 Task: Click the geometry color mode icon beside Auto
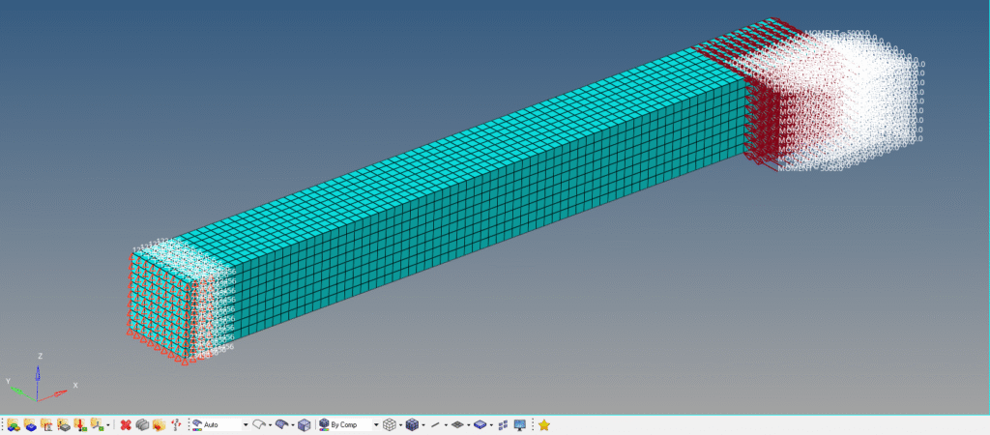197,425
